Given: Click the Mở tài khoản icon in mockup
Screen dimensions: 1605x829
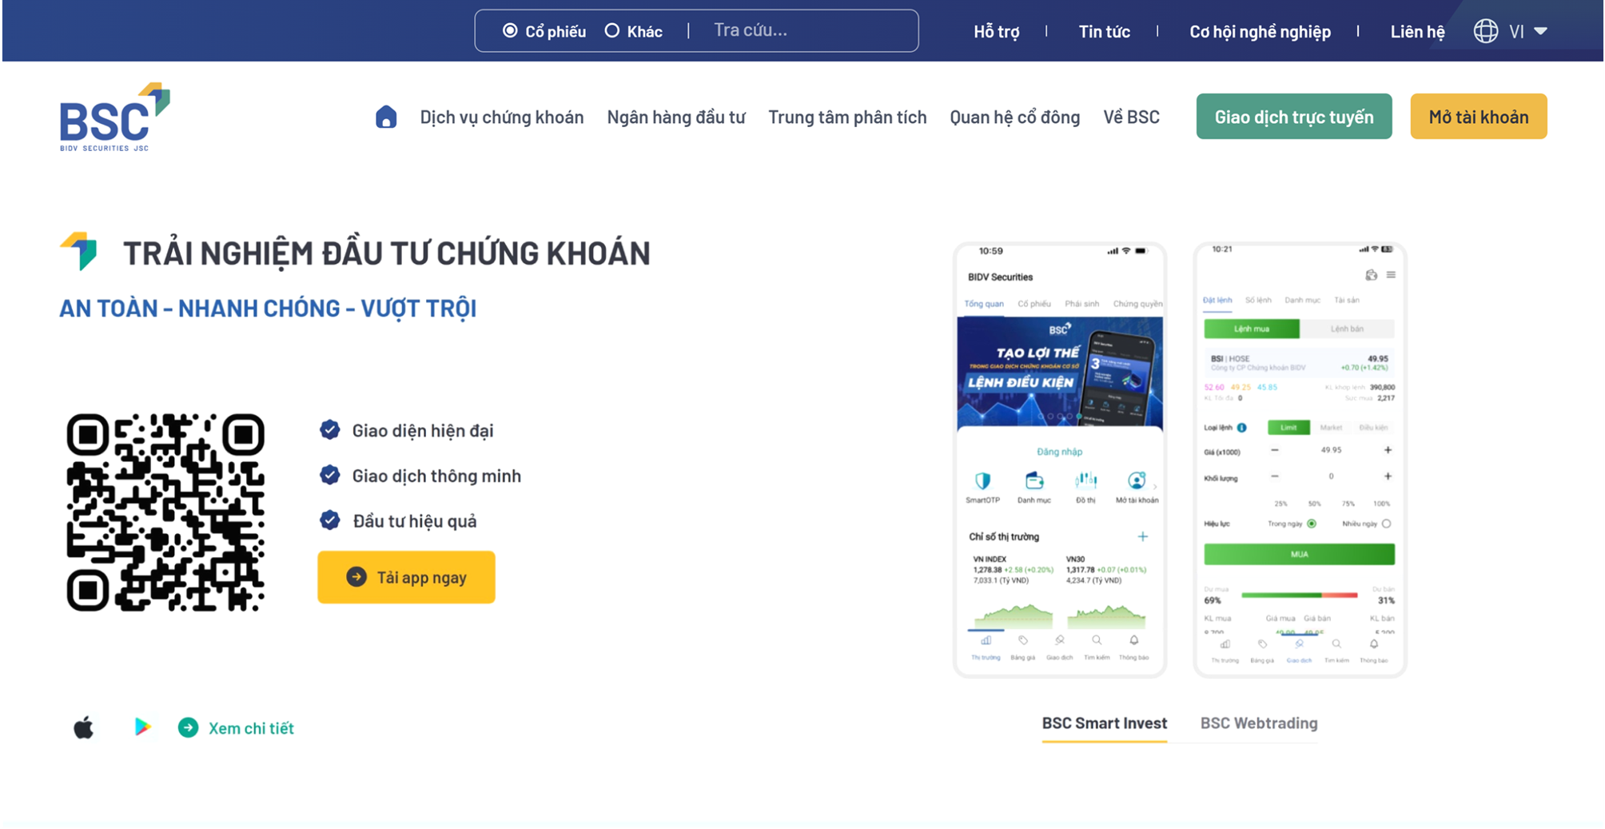Looking at the screenshot, I should [1137, 480].
